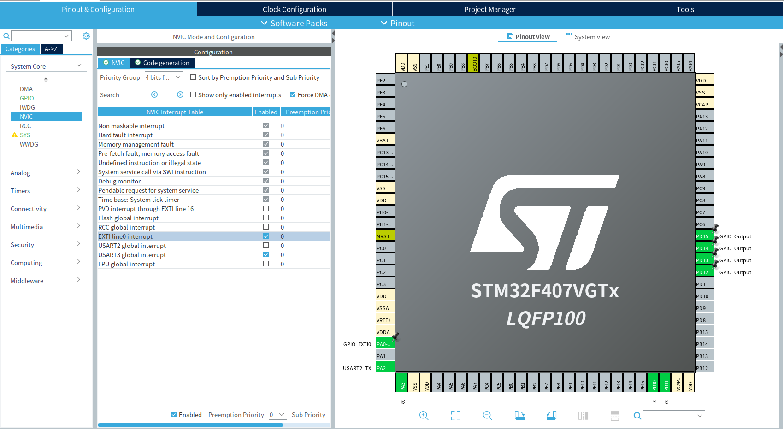The width and height of the screenshot is (784, 430).
Task: Switch to the Clock Configuration tab
Action: (x=295, y=9)
